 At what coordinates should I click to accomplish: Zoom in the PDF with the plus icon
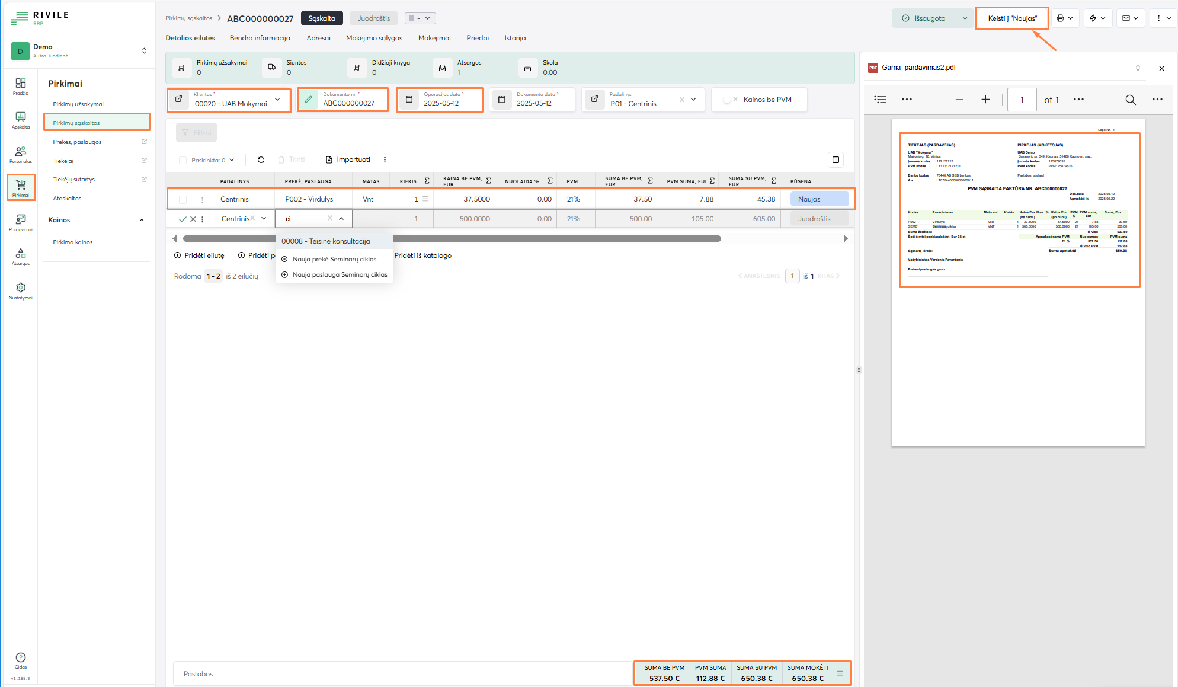[985, 100]
